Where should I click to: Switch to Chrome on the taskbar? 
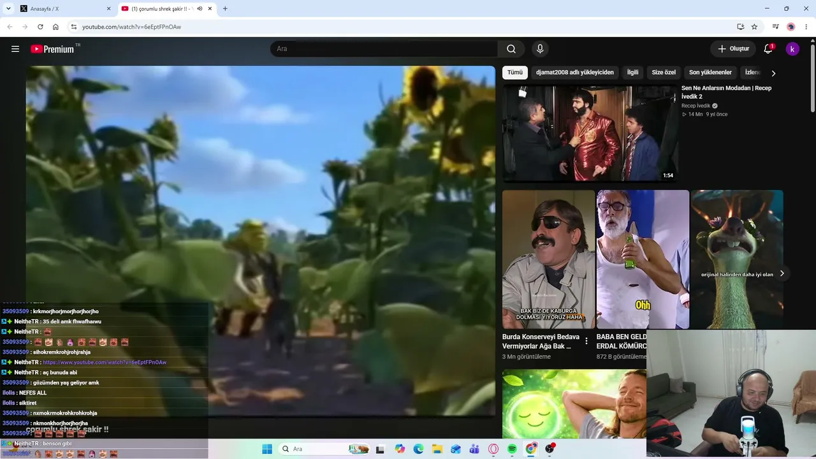coord(531,449)
